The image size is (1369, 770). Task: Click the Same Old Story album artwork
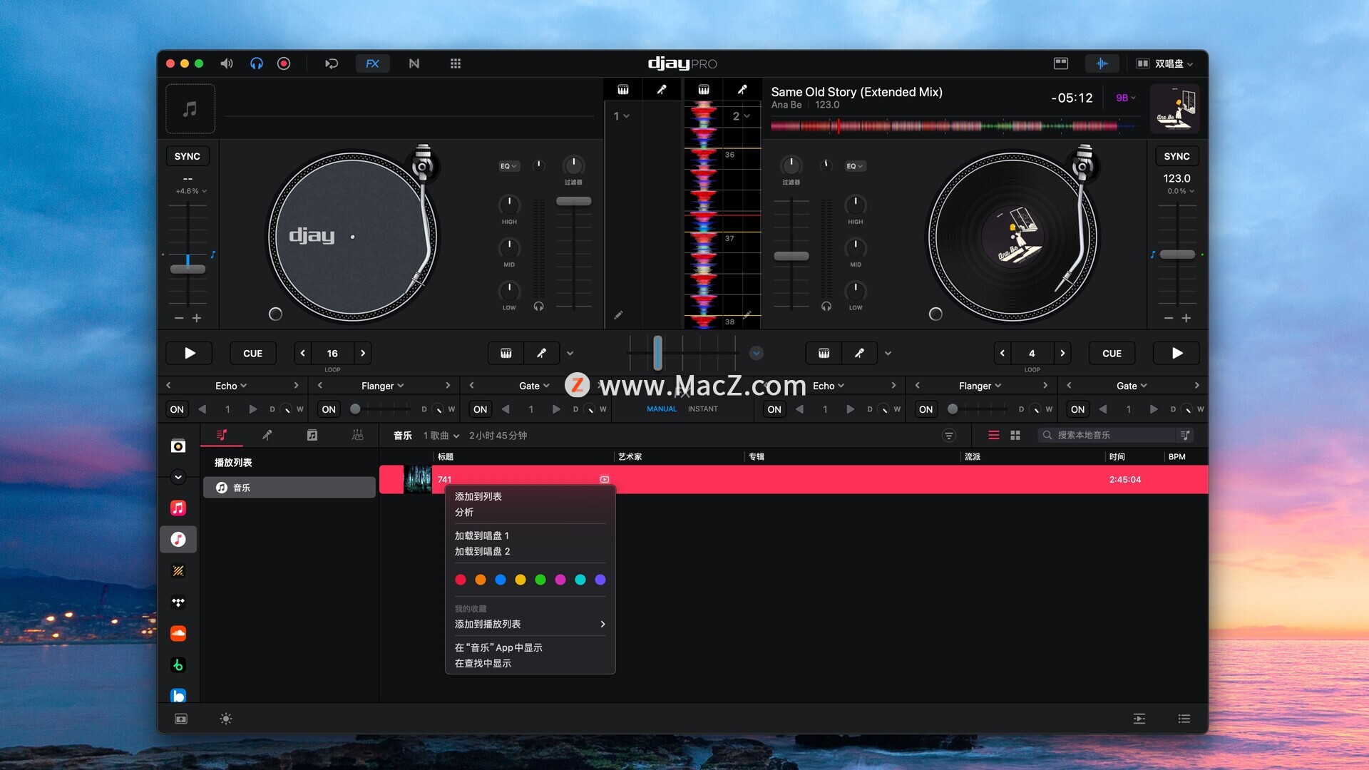coord(1174,108)
